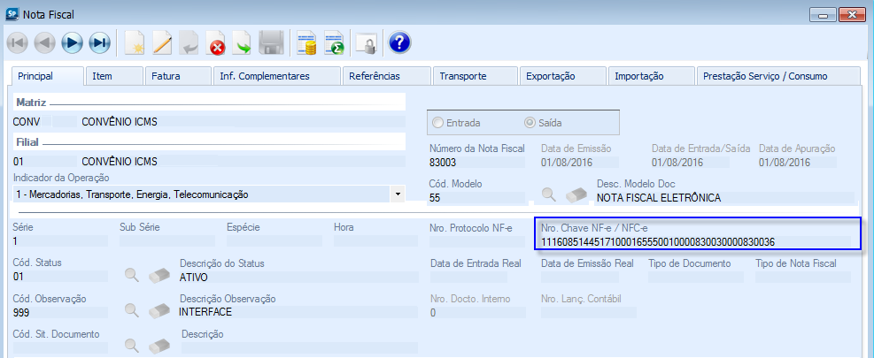This screenshot has height=358, width=874.
Task: Open help with the blue question mark
Action: click(x=399, y=42)
